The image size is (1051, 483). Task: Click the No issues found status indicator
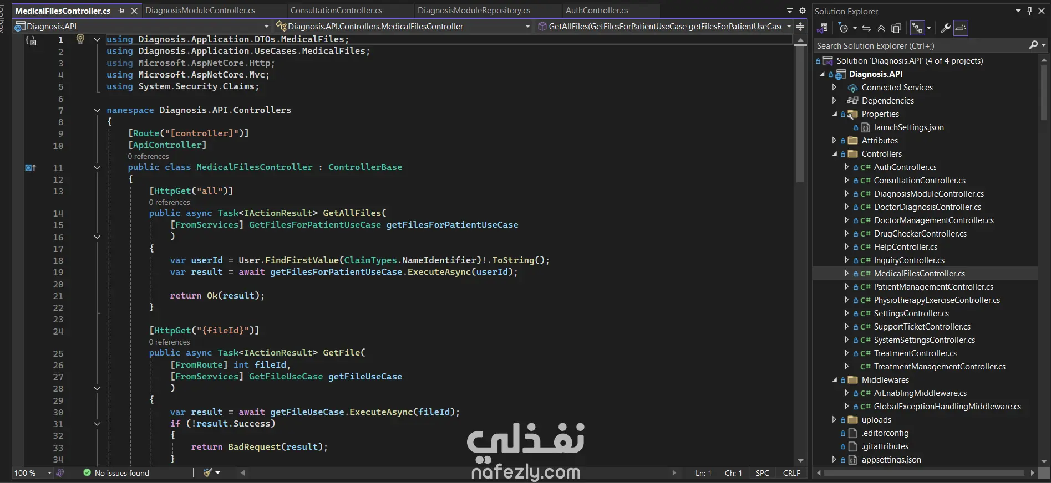click(116, 473)
